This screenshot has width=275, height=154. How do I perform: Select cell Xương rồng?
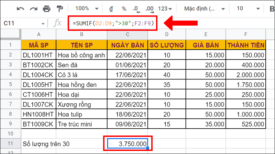click(x=81, y=104)
